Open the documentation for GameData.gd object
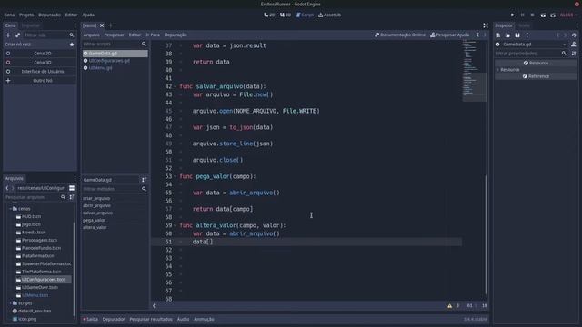Viewport: 582px width, 327px height. click(574, 45)
